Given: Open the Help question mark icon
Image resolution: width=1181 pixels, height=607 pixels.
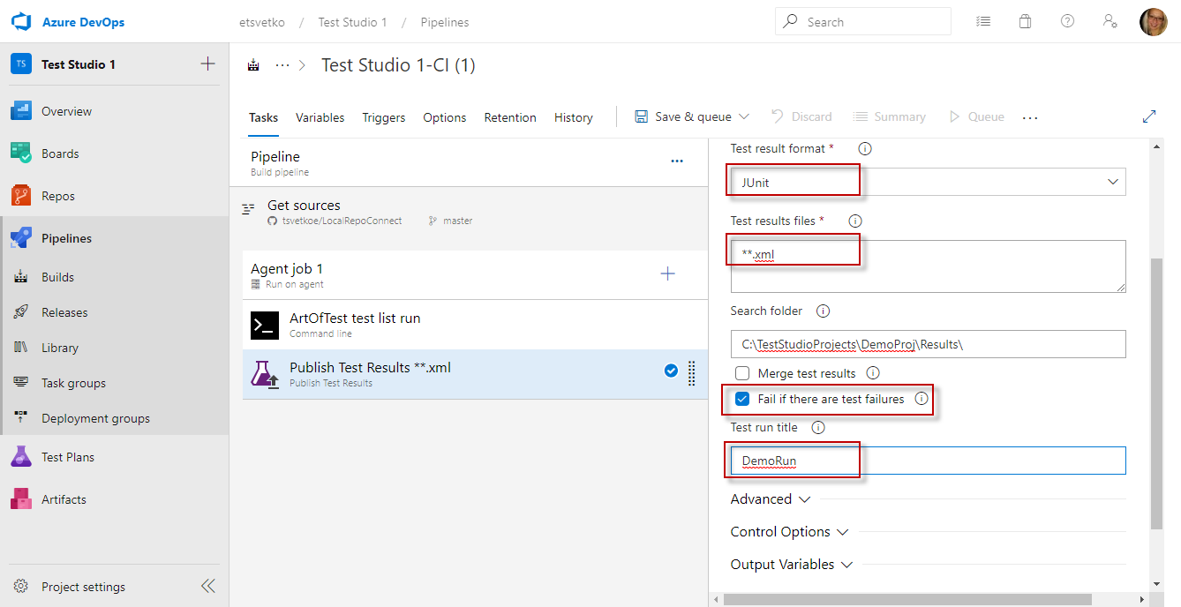Looking at the screenshot, I should click(1067, 21).
